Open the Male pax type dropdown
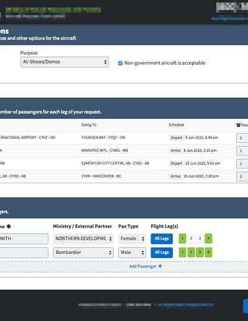Screen dimensions: 248x321 coord(132,253)
